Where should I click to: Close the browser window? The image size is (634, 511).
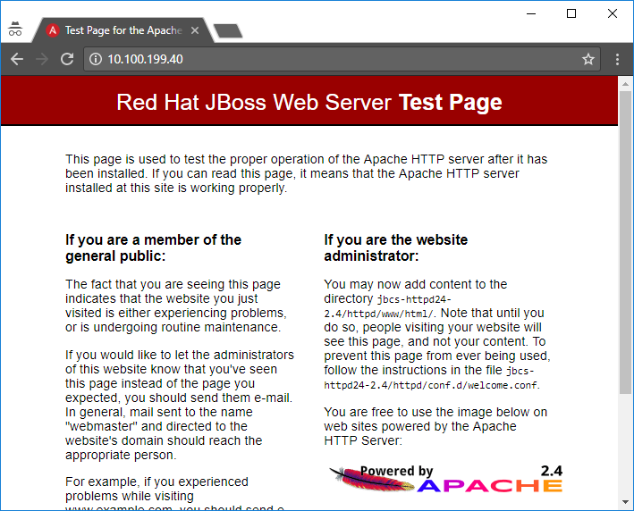click(x=613, y=13)
